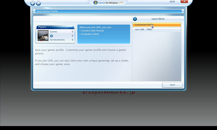Click the Player1 gamertag name
This screenshot has height=130, width=217.
pyautogui.click(x=42, y=27)
